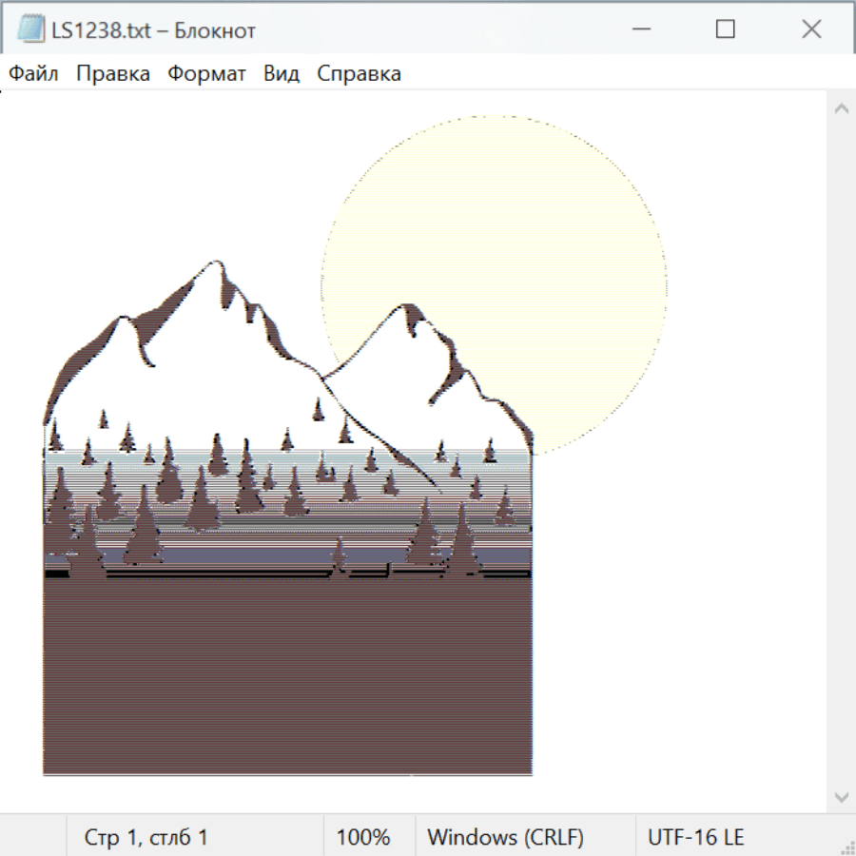Click the scroll down arrow
Viewport: 856px width, 856px height.
(x=841, y=796)
